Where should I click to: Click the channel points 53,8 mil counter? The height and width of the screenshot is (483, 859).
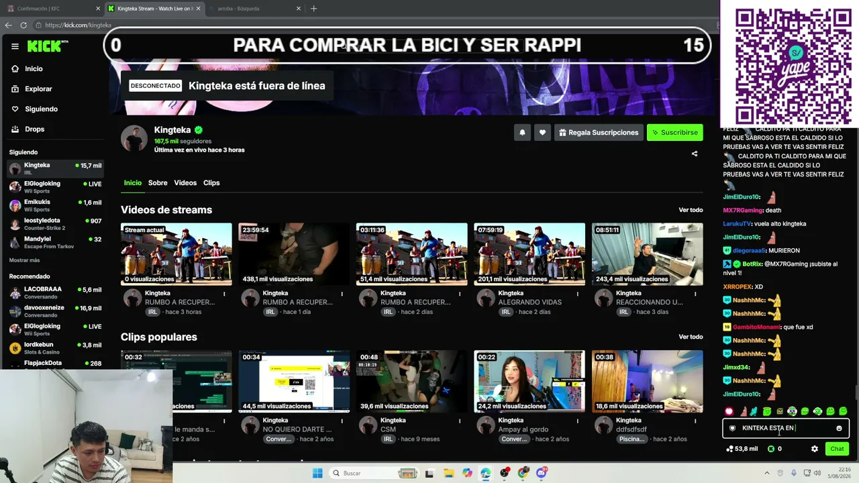[x=742, y=449]
